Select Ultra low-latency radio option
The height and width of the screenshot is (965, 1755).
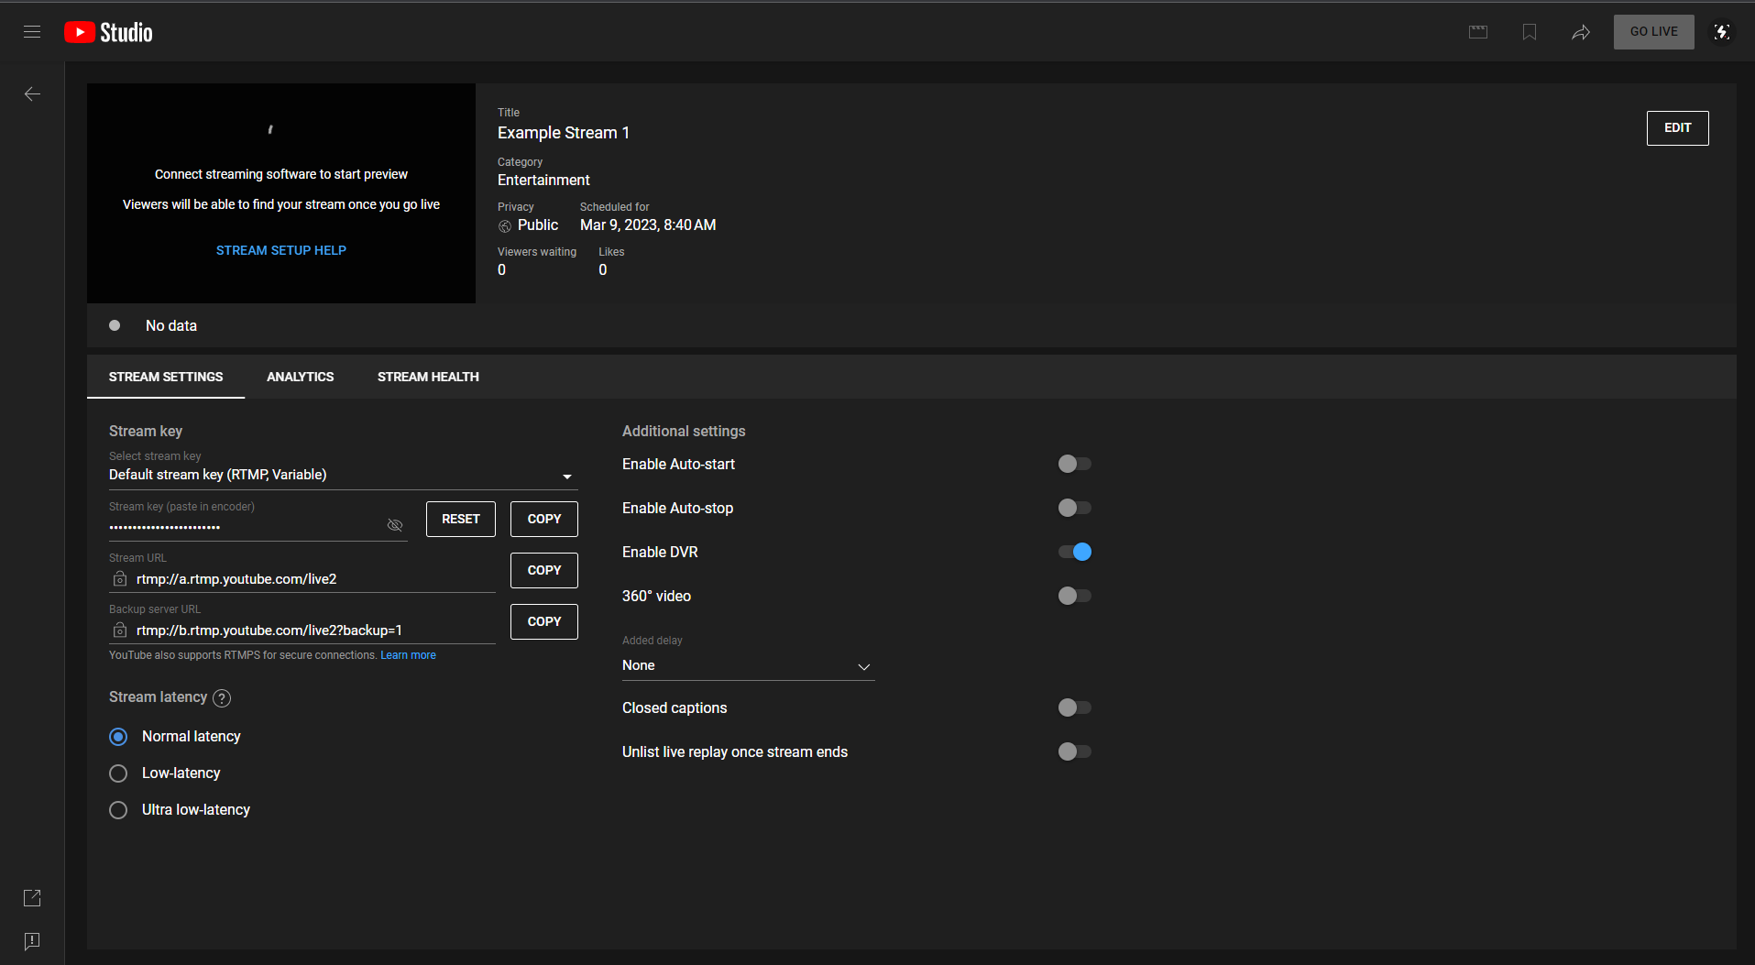(x=118, y=810)
